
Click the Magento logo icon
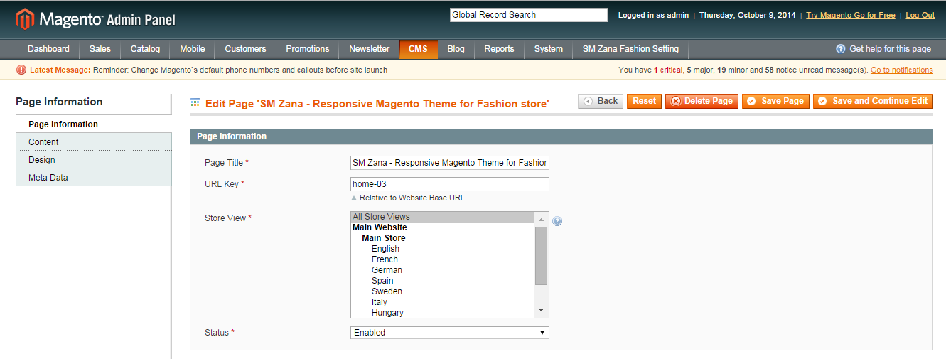click(x=25, y=19)
